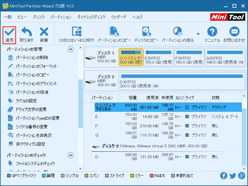Click the 取り消す (Undo) arrow icon
Screen dimensions: 248x186
point(27,32)
